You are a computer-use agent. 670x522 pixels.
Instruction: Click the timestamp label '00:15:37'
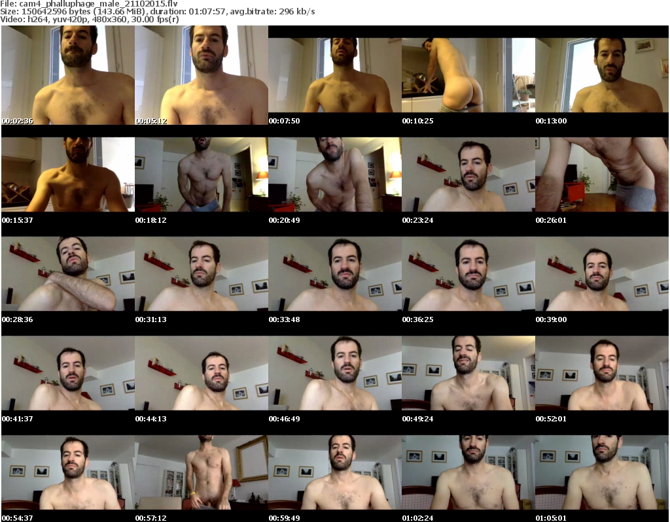coord(18,220)
